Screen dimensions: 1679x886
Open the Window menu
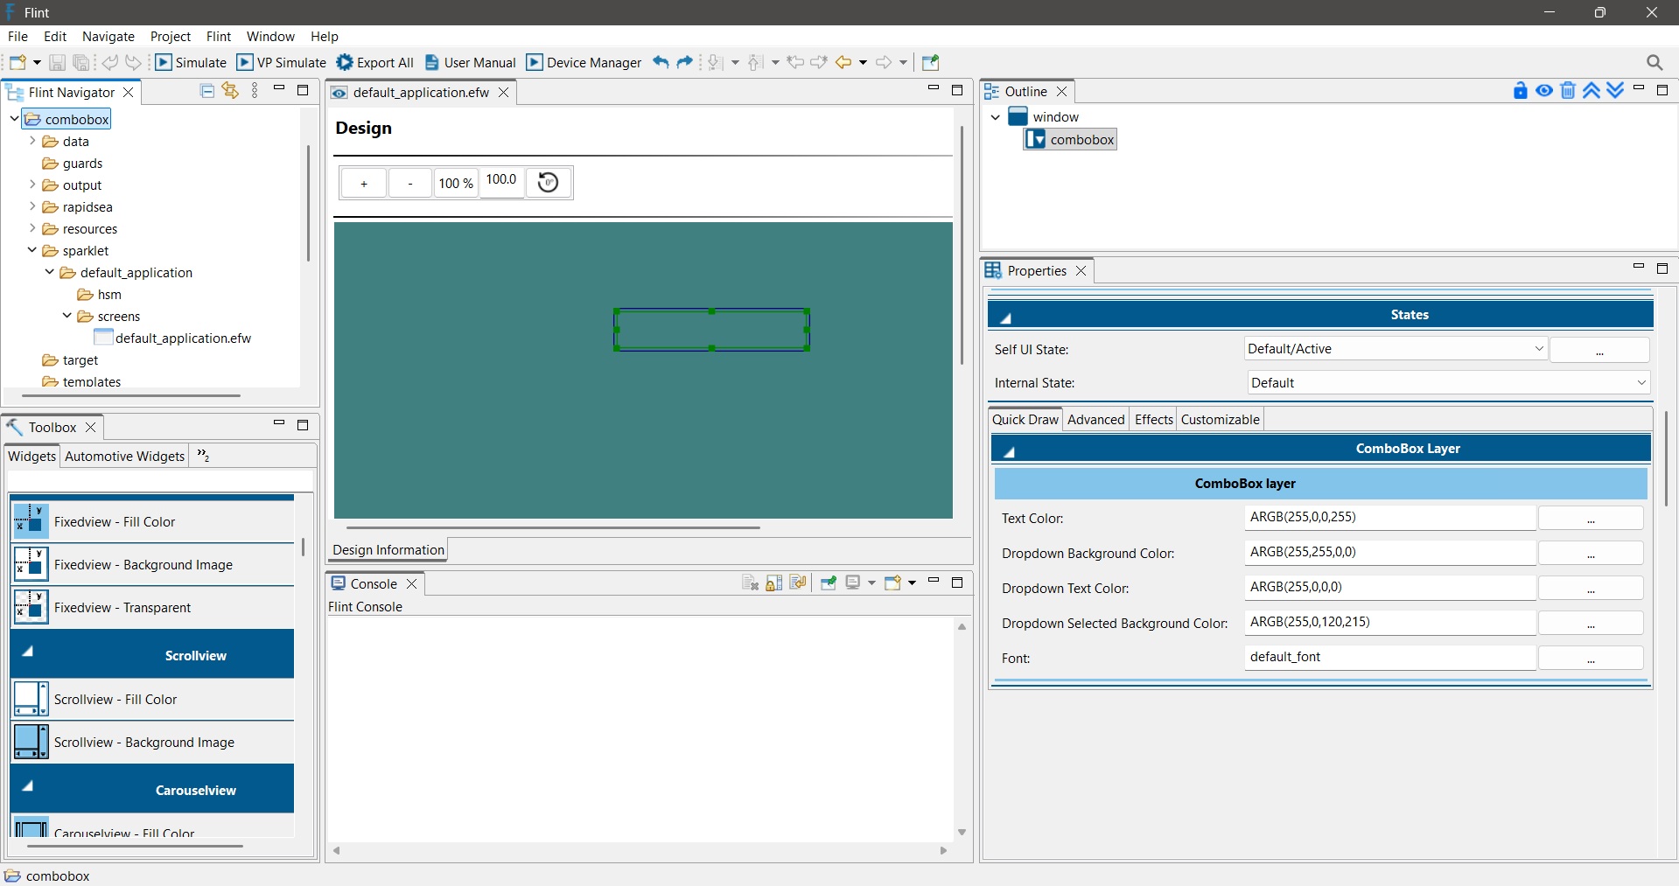[270, 37]
